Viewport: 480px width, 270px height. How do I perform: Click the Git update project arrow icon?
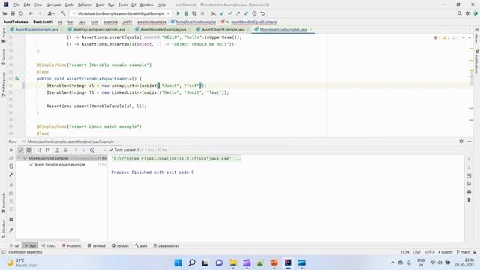[222, 13]
